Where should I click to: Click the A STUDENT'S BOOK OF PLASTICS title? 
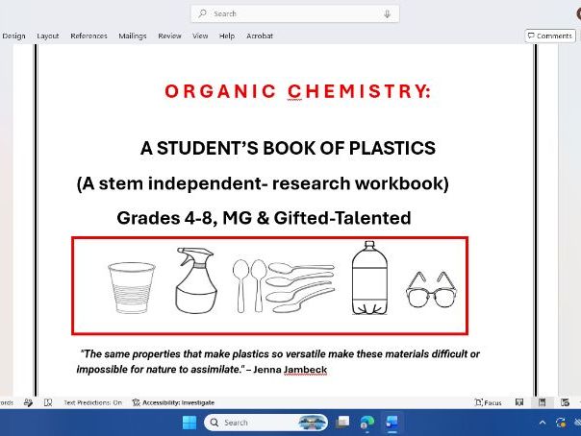[x=288, y=148]
